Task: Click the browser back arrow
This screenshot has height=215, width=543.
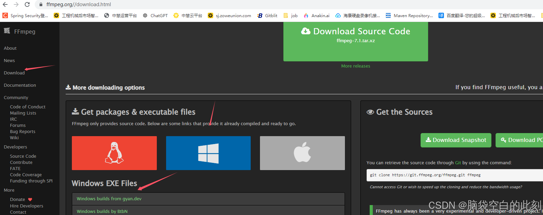Action: (x=5, y=4)
